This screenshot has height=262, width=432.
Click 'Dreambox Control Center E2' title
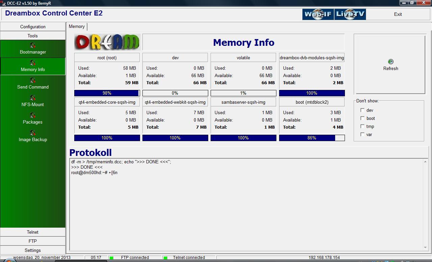click(x=54, y=13)
